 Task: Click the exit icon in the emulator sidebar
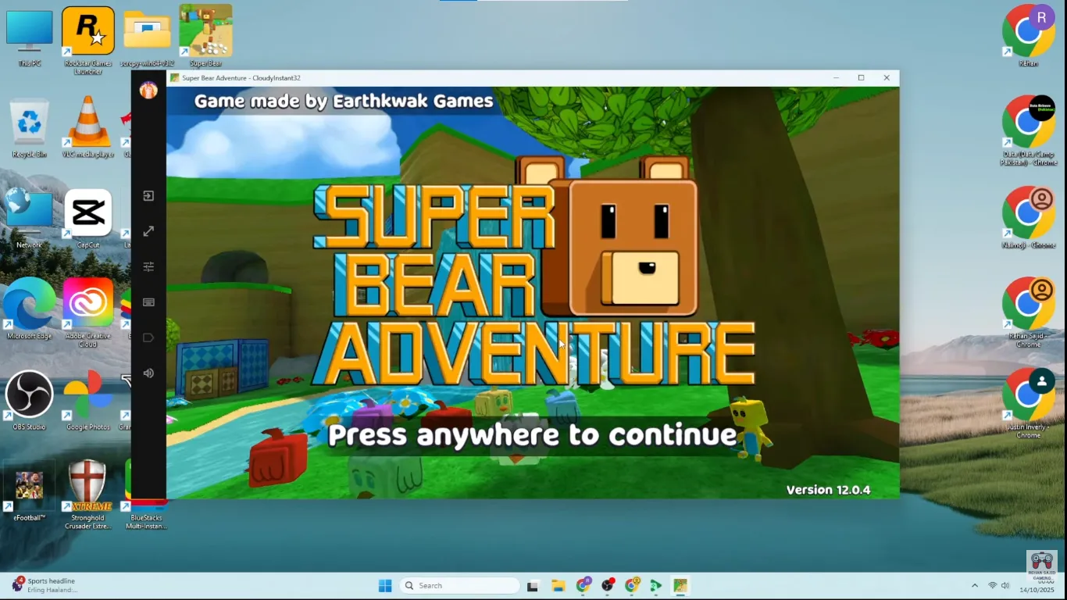click(x=148, y=196)
